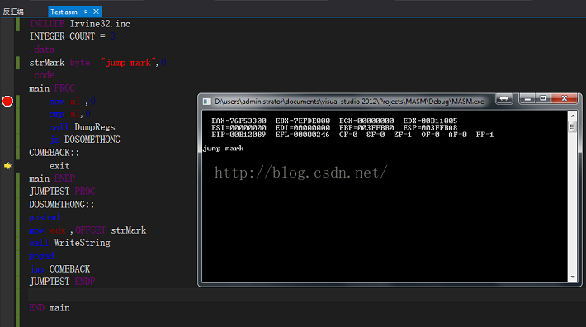Click the double-arrow button on the console title bar
This screenshot has width=586, height=327.
[503, 98]
